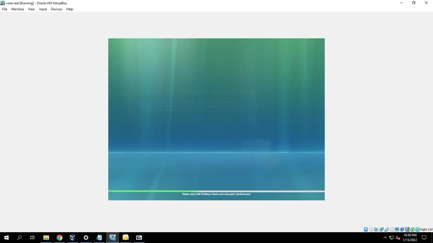Click the optical drive indicator in status bar

(x=371, y=230)
